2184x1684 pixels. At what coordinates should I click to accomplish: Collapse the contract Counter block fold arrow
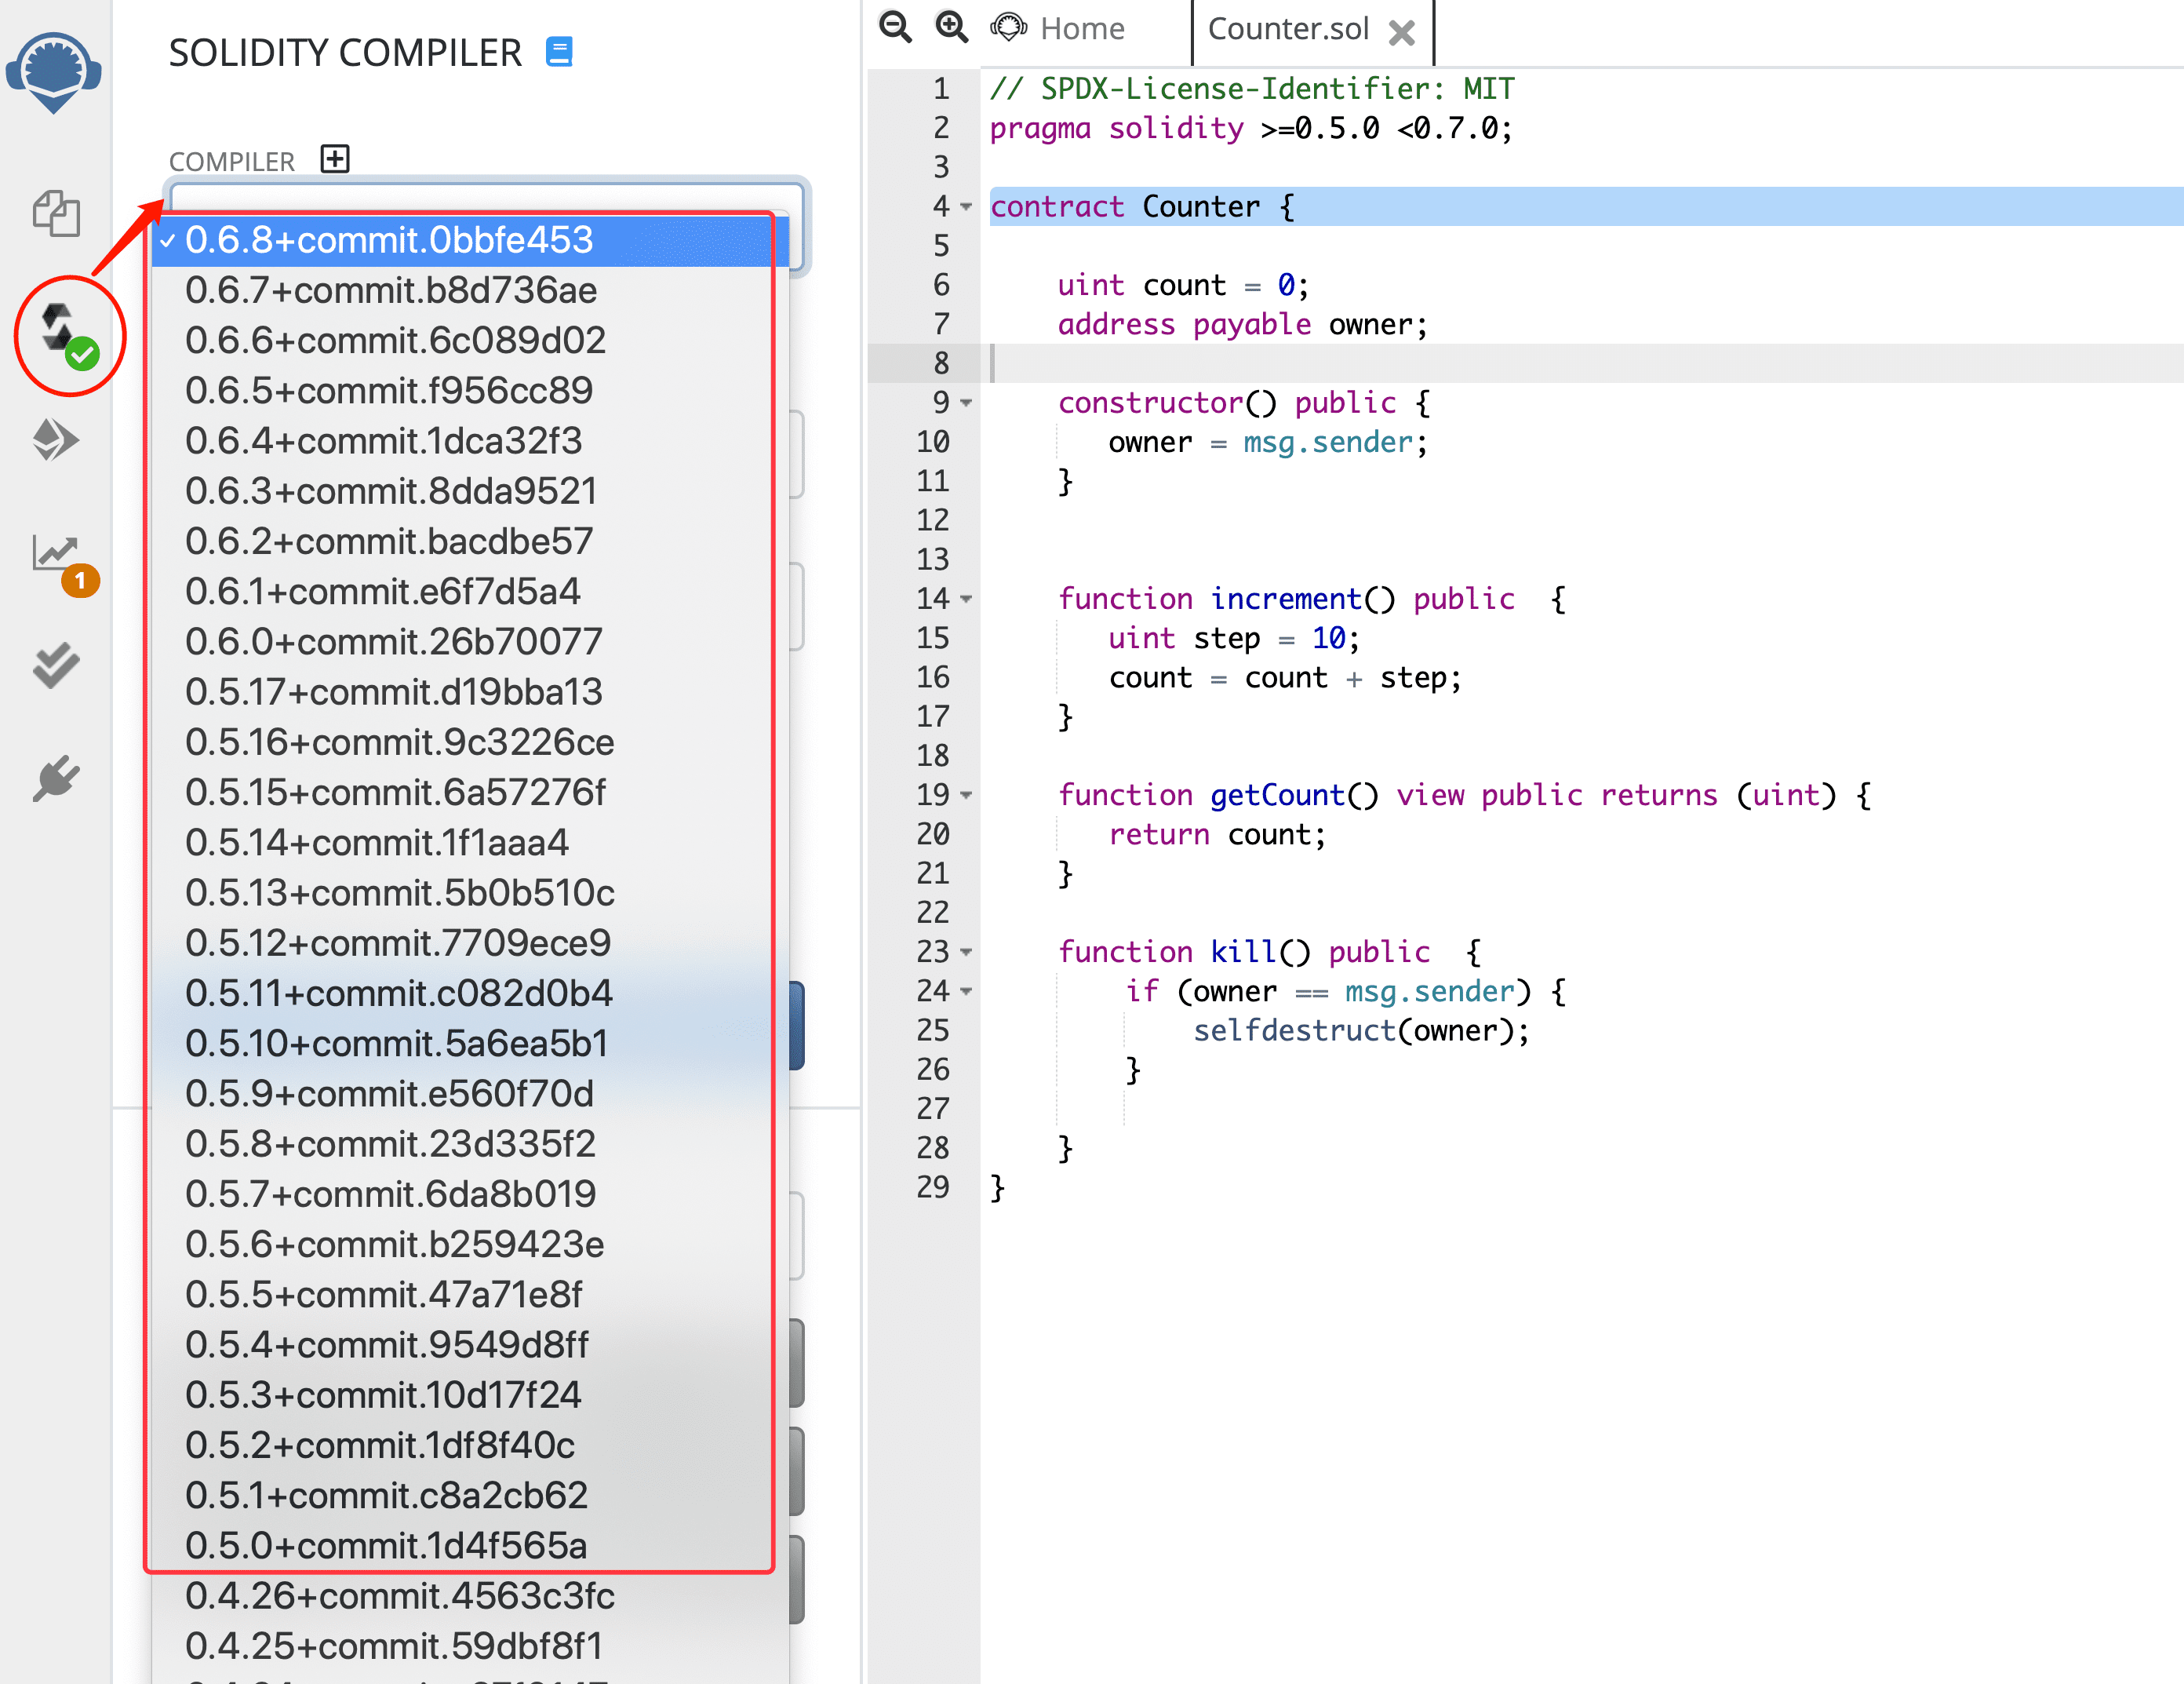click(x=966, y=206)
